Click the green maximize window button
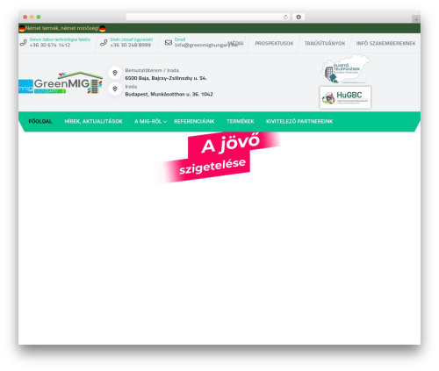 (x=39, y=17)
